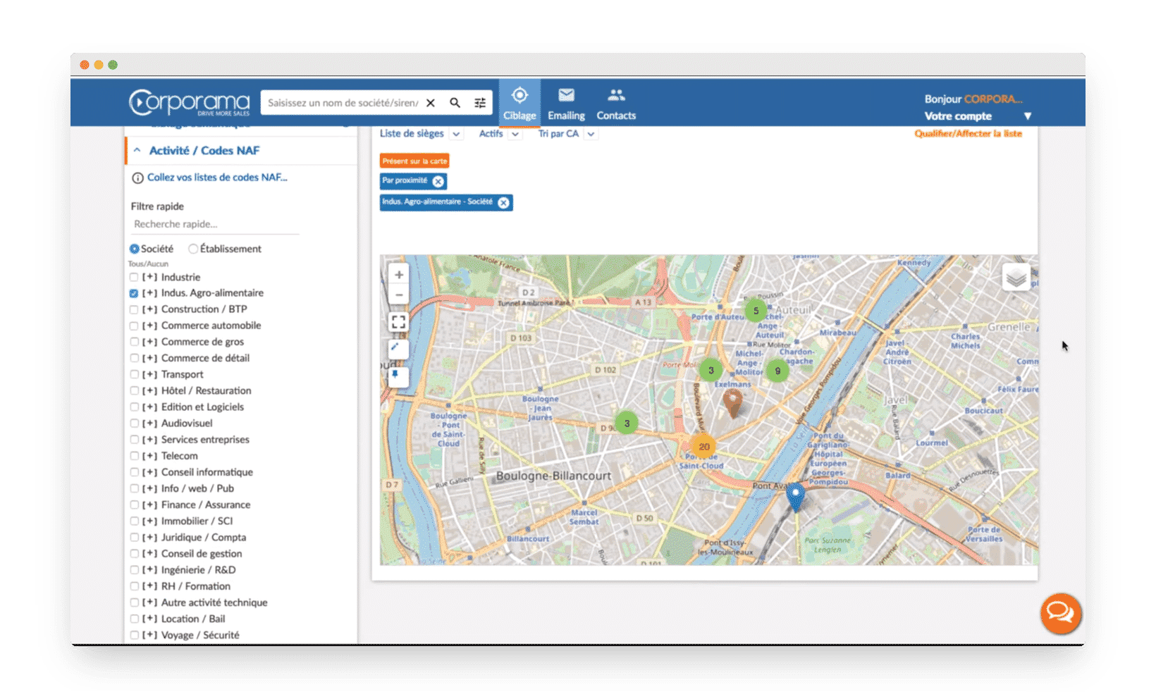The height and width of the screenshot is (699, 1156).
Task: Open the map layers selector
Action: (1016, 277)
